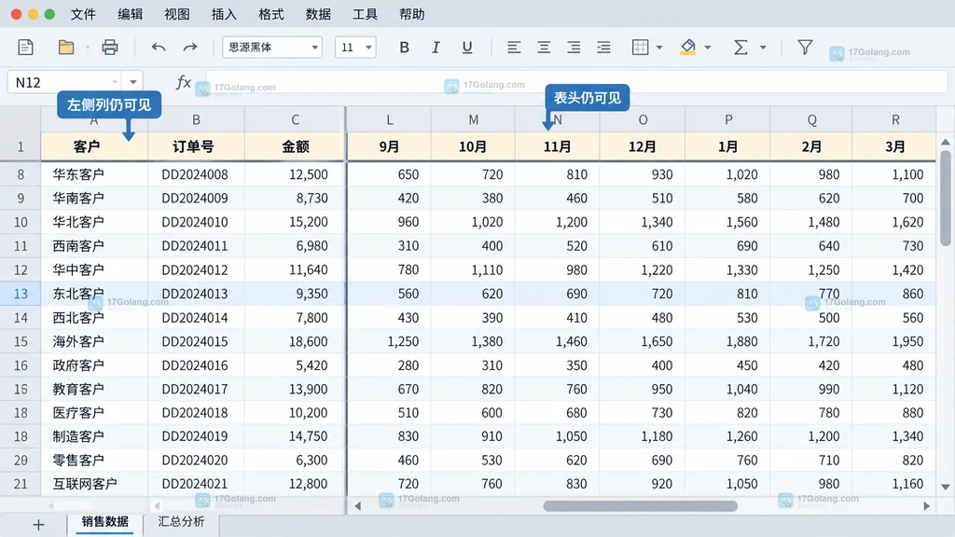Click into the formula bar
Image resolution: width=955 pixels, height=537 pixels.
pos(576,82)
